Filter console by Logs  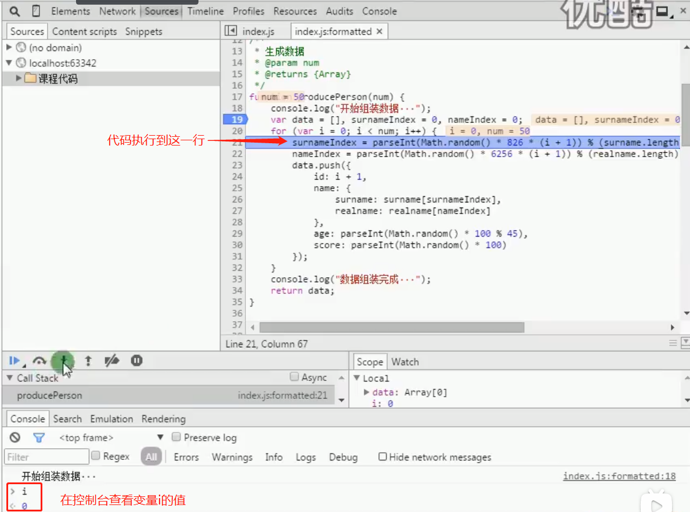306,457
